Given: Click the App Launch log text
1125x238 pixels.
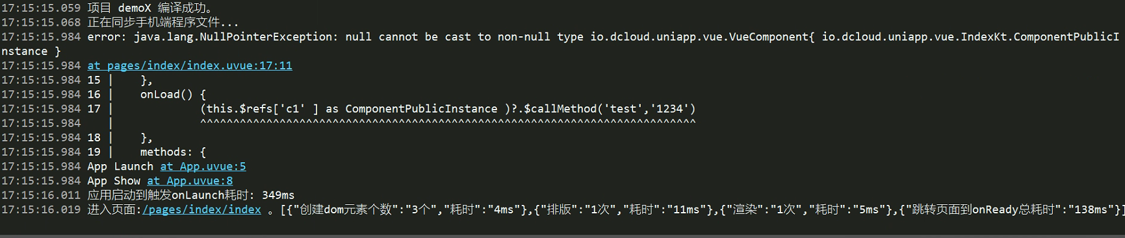Looking at the screenshot, I should tap(121, 166).
